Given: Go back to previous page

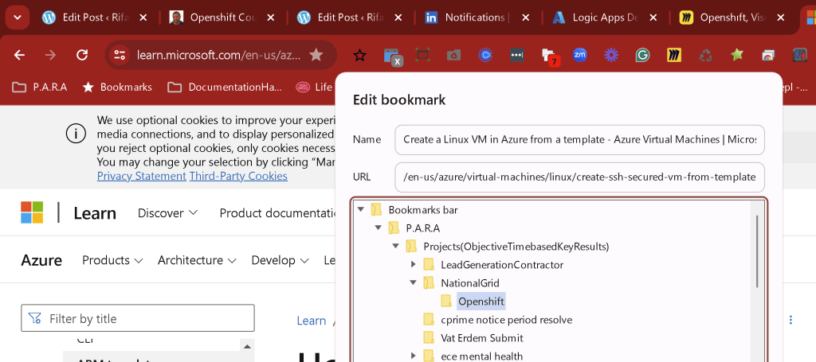Looking at the screenshot, I should tap(19, 55).
